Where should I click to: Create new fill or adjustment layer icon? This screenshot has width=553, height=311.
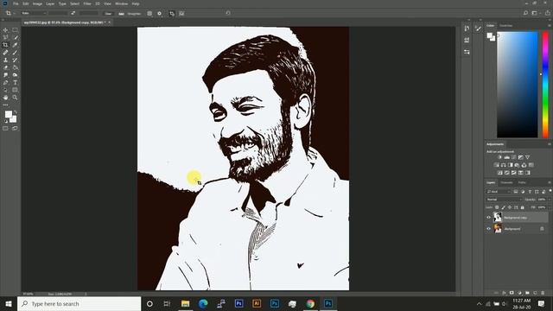click(519, 293)
